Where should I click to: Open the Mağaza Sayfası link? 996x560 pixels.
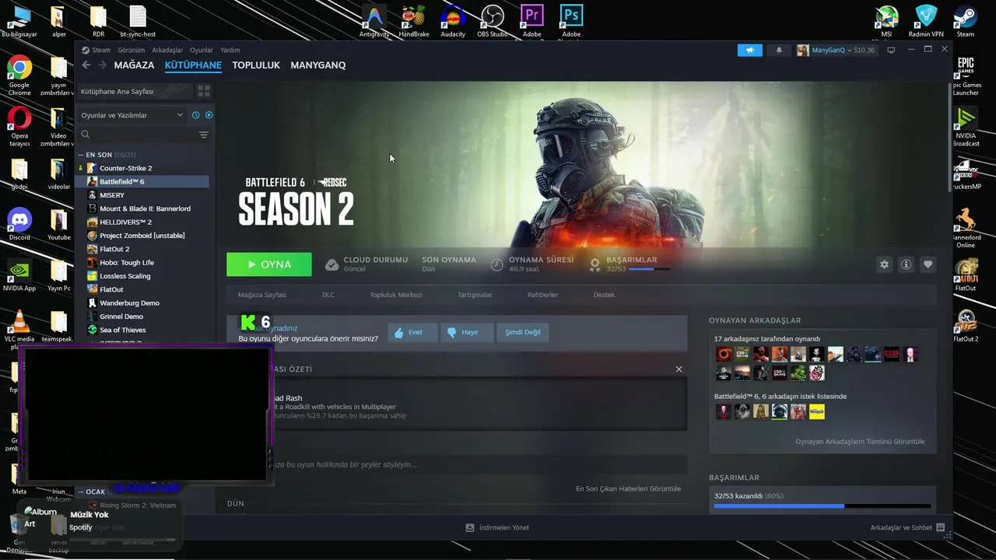pyautogui.click(x=262, y=295)
